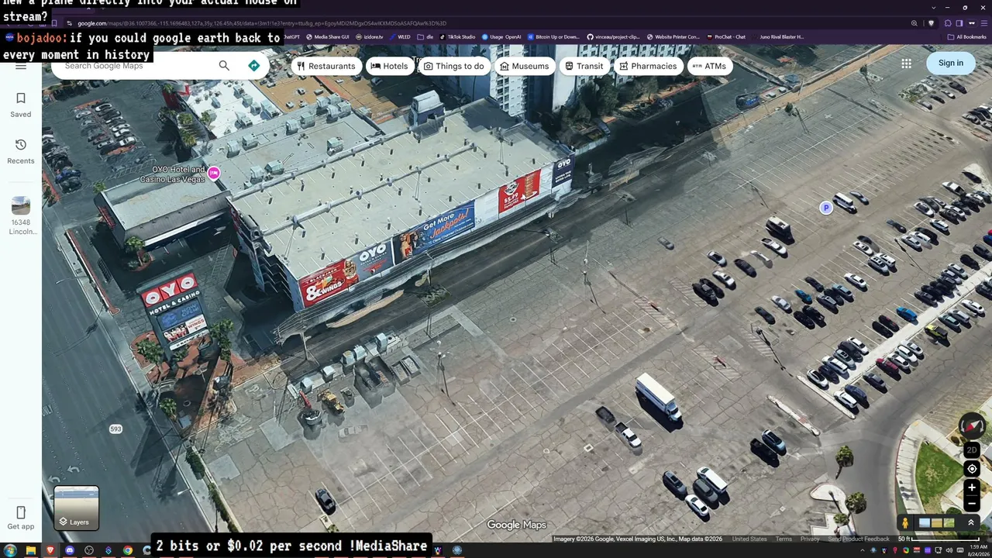The width and height of the screenshot is (992, 558).
Task: Filter map by Hotels
Action: [x=390, y=66]
